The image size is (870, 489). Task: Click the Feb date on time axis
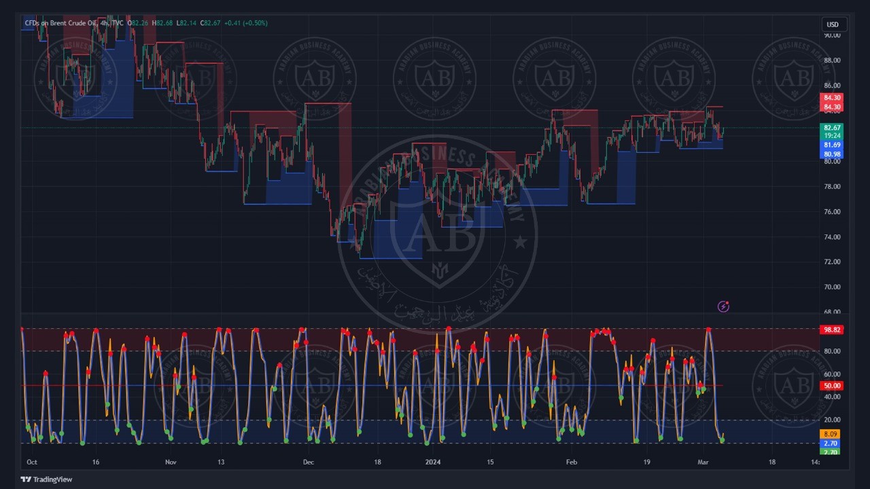(x=572, y=463)
